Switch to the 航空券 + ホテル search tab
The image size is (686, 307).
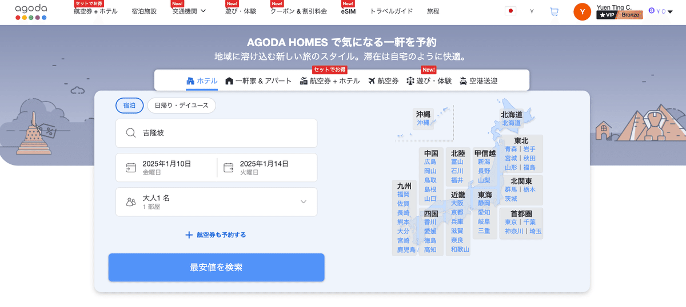330,81
